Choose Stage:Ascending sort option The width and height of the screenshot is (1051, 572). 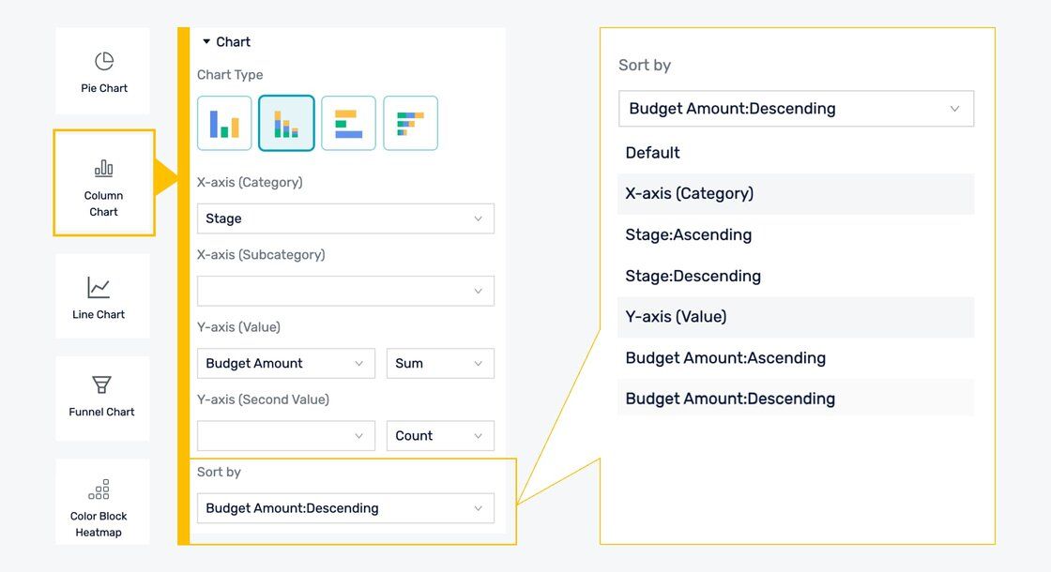pyautogui.click(x=797, y=235)
